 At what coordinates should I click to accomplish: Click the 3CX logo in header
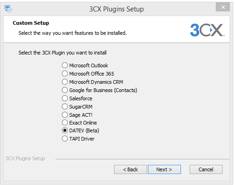pos(207,30)
